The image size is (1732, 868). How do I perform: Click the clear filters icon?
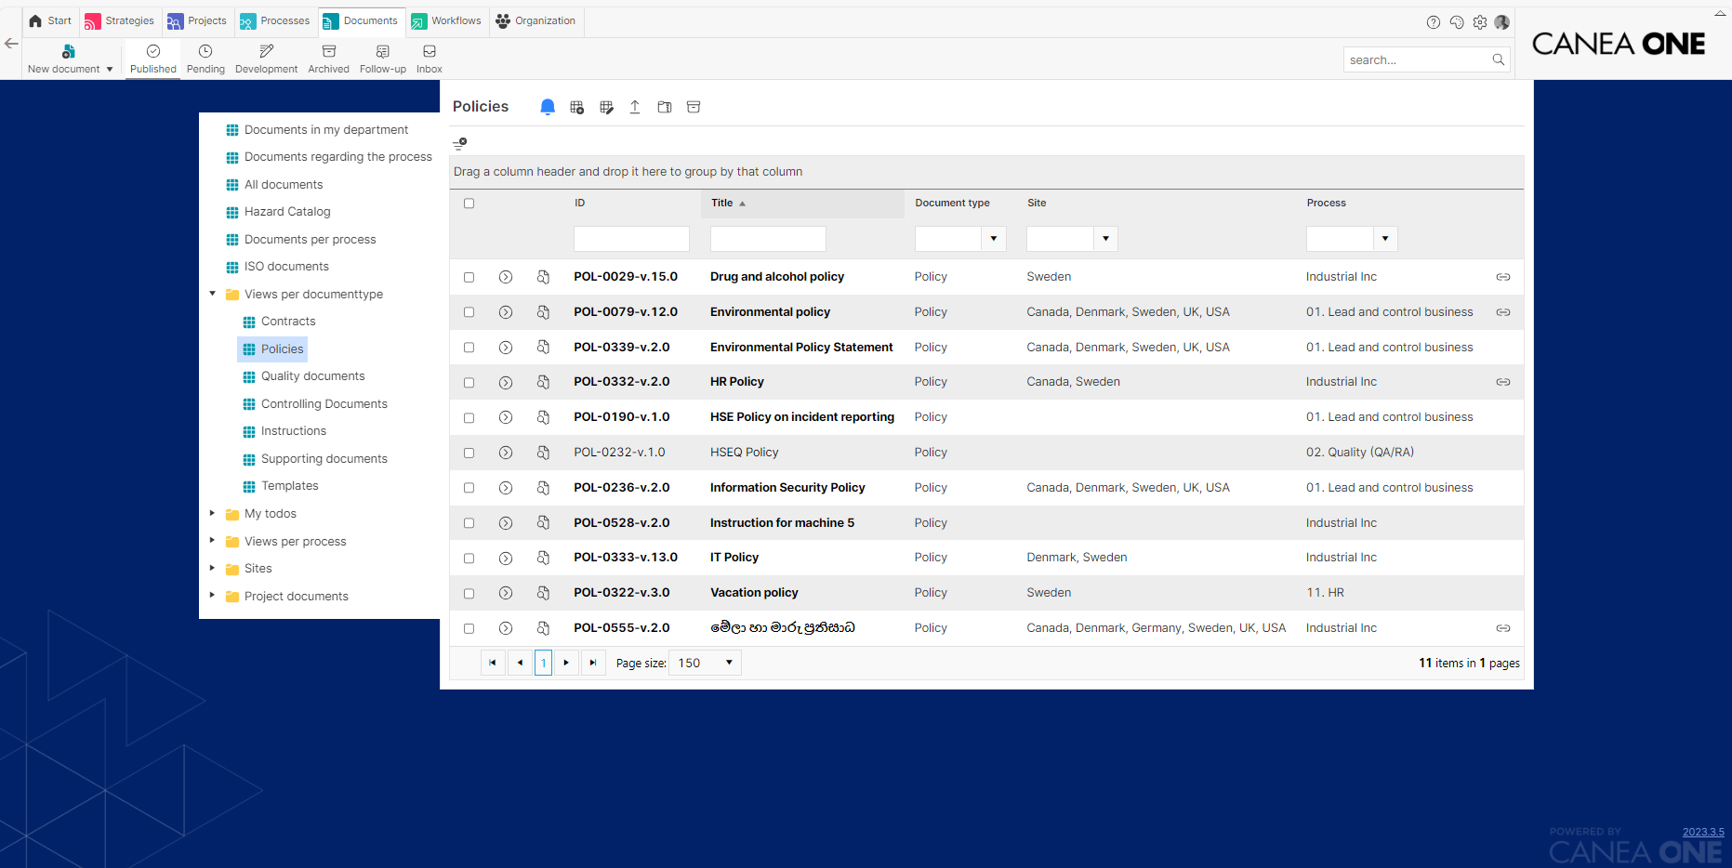coord(459,143)
